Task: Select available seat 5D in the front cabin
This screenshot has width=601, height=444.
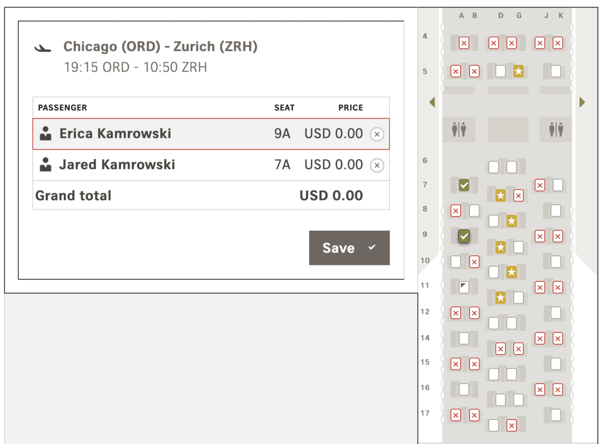Action: (x=501, y=71)
